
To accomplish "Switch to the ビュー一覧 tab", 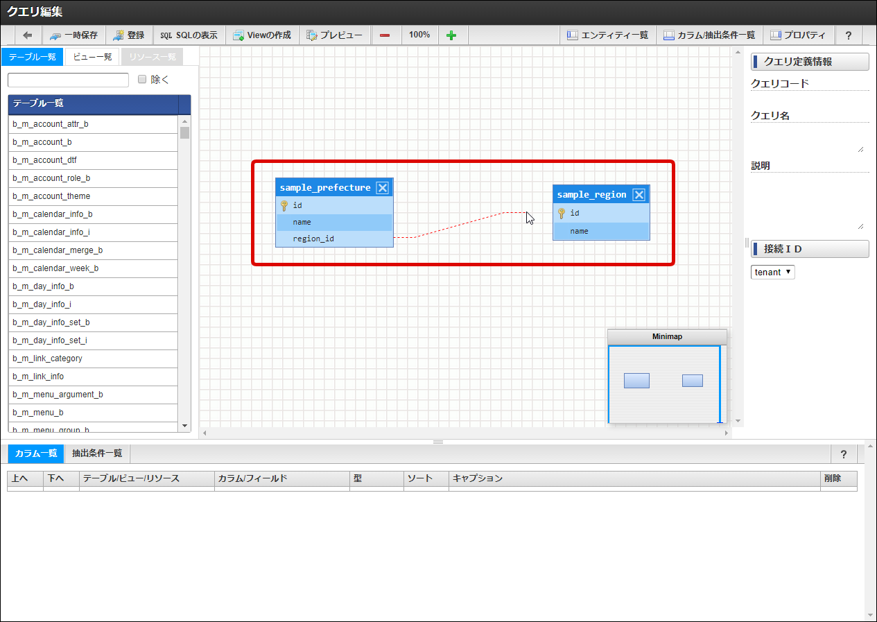I will (x=92, y=57).
